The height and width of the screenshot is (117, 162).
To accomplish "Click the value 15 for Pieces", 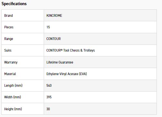I will coord(48,27).
